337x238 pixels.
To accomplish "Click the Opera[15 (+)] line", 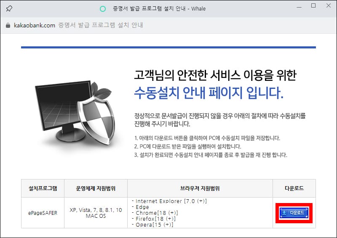I will (x=152, y=225).
